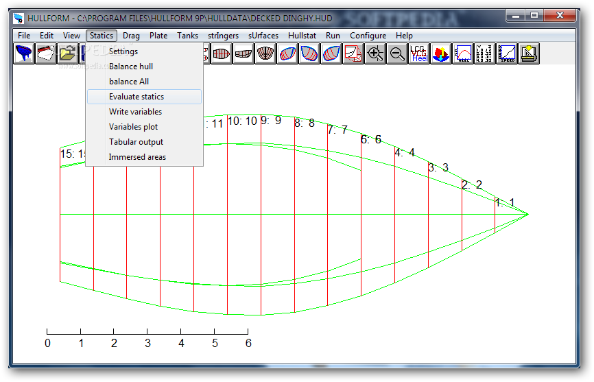Click section label '2: 2' on hull
The width and height of the screenshot is (594, 382).
click(472, 184)
